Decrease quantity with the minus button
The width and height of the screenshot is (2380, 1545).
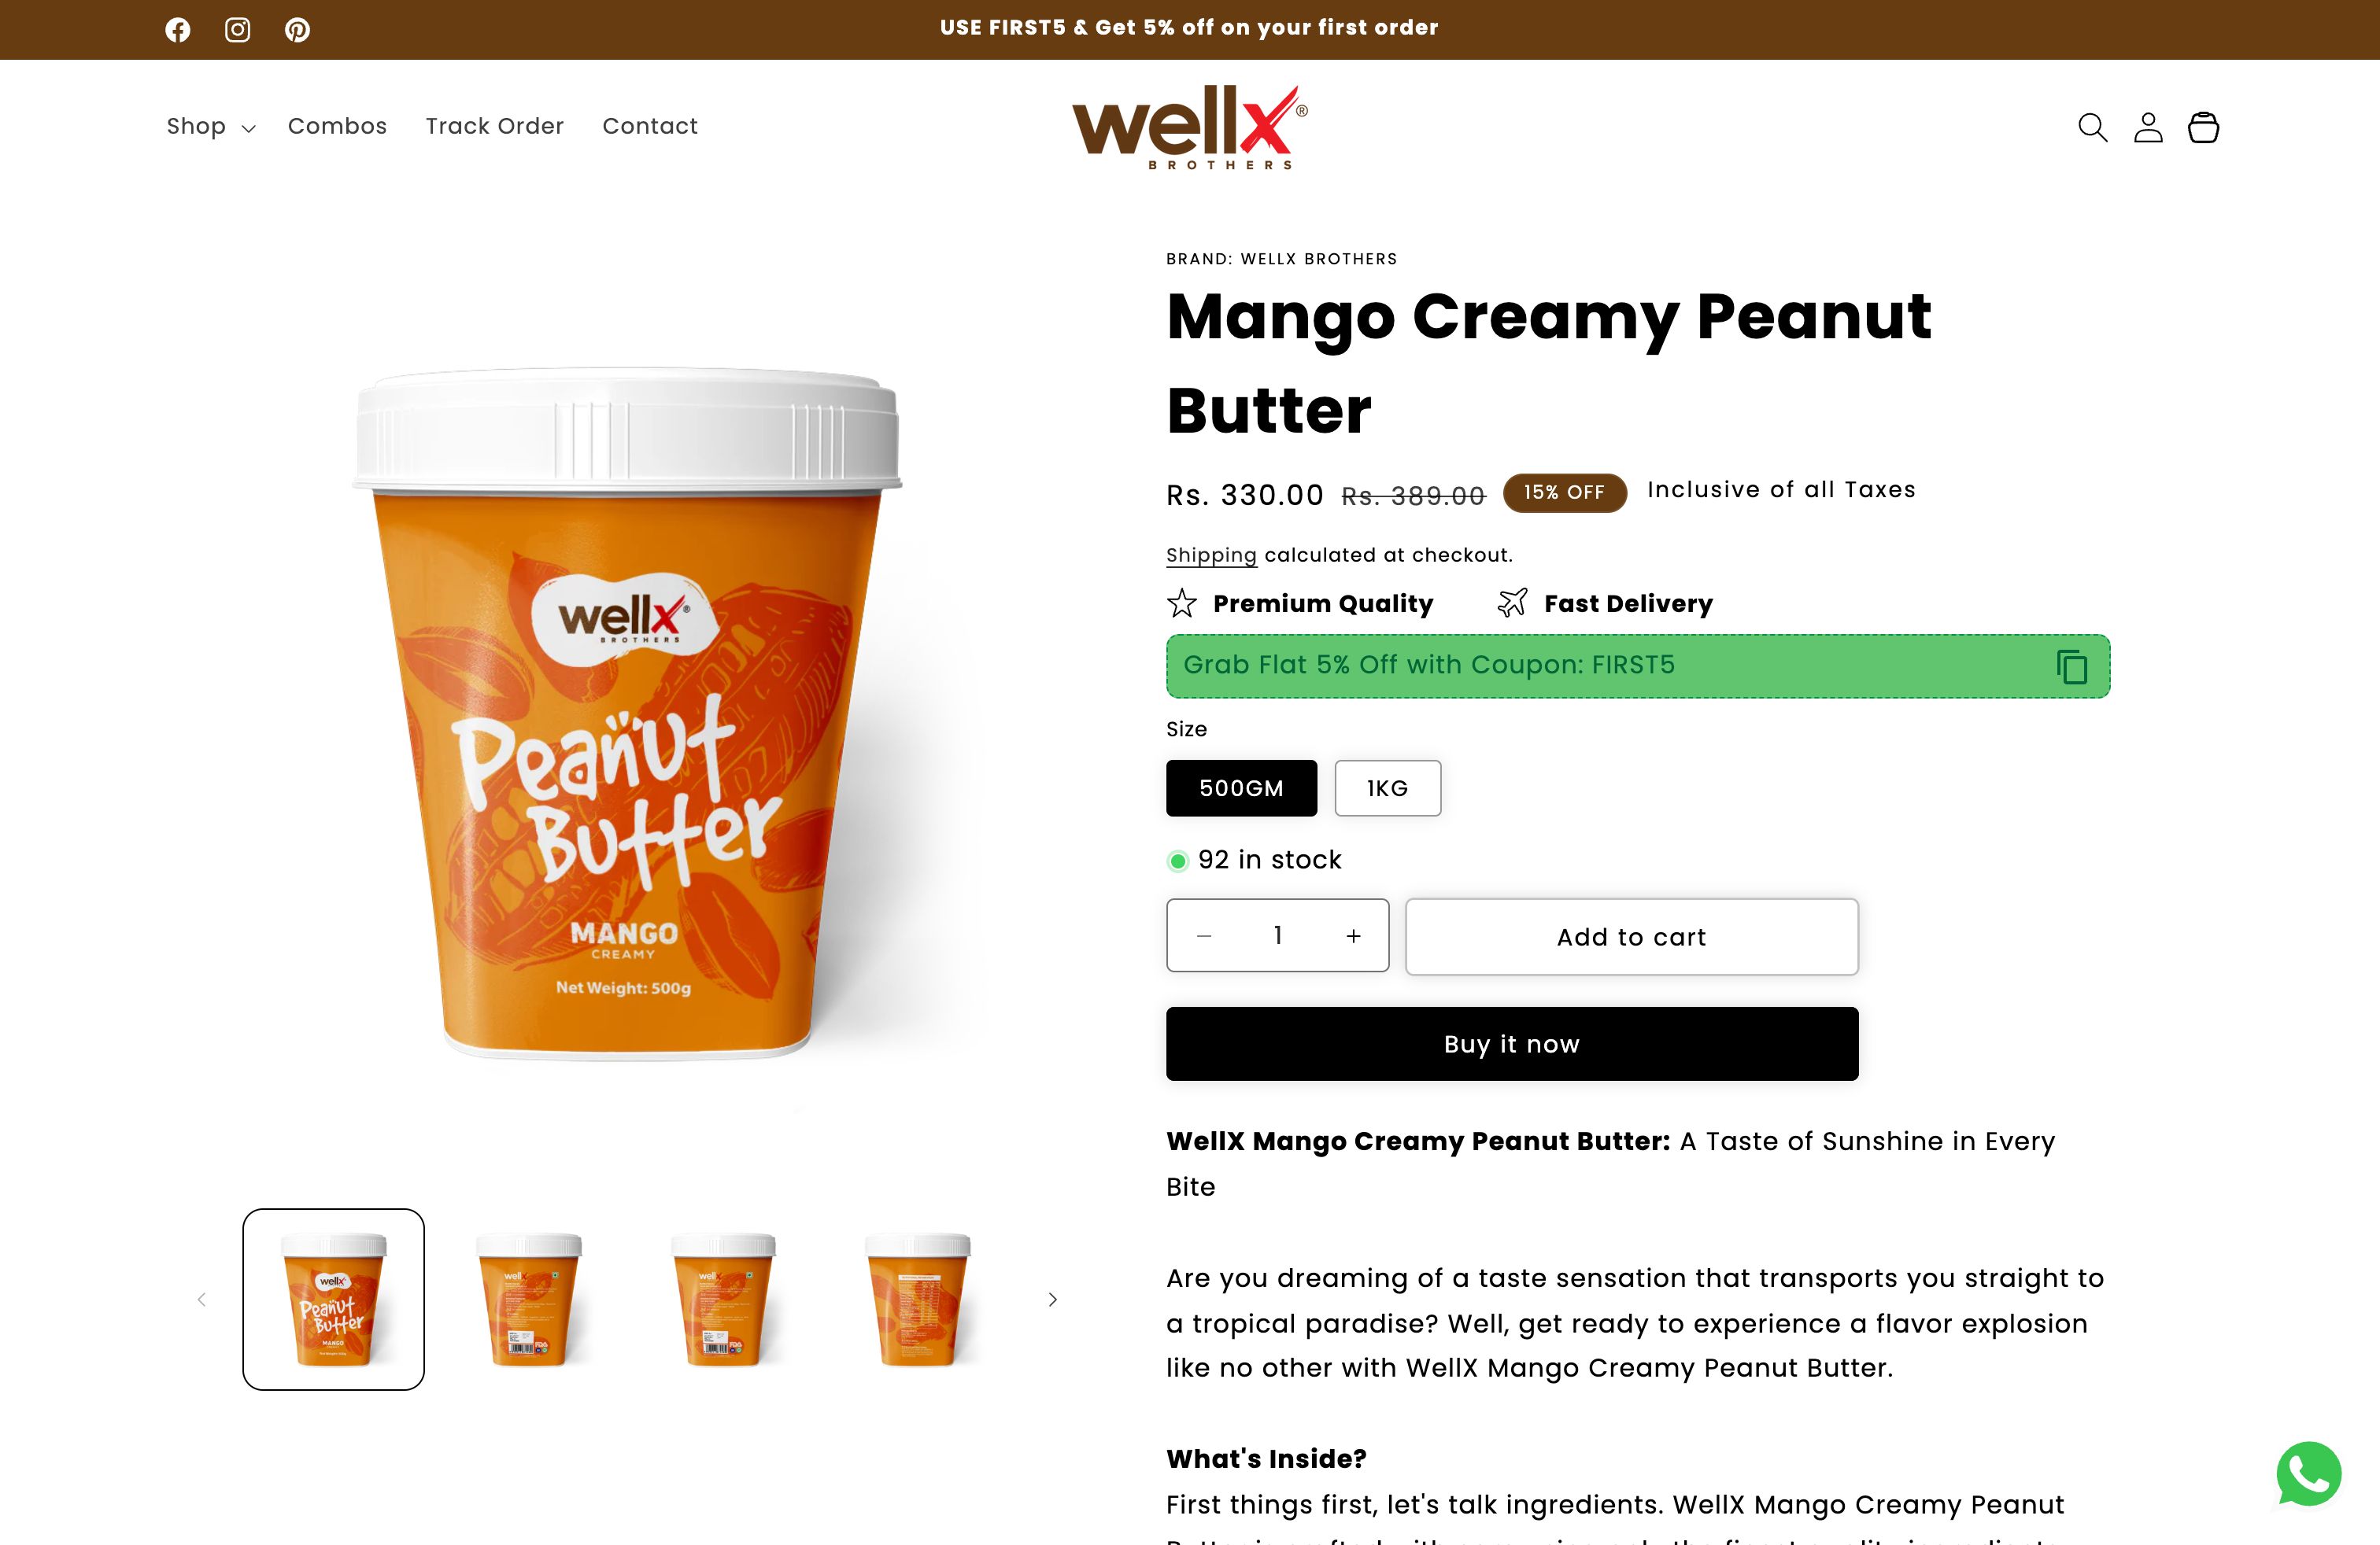pos(1204,935)
